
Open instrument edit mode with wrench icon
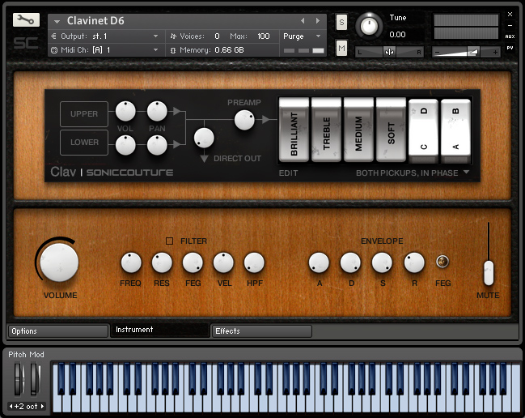click(x=26, y=20)
